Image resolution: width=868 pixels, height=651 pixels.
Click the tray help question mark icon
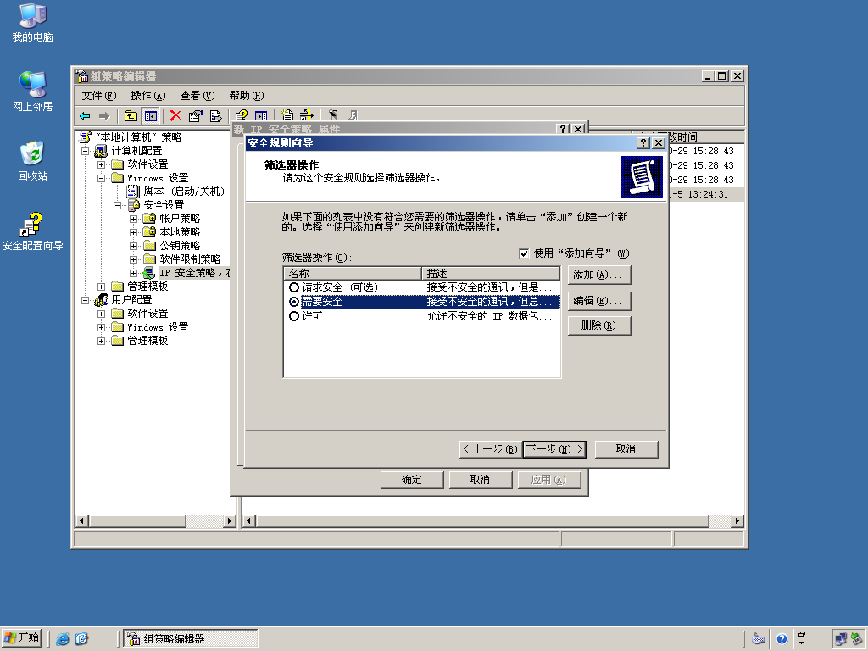point(782,639)
